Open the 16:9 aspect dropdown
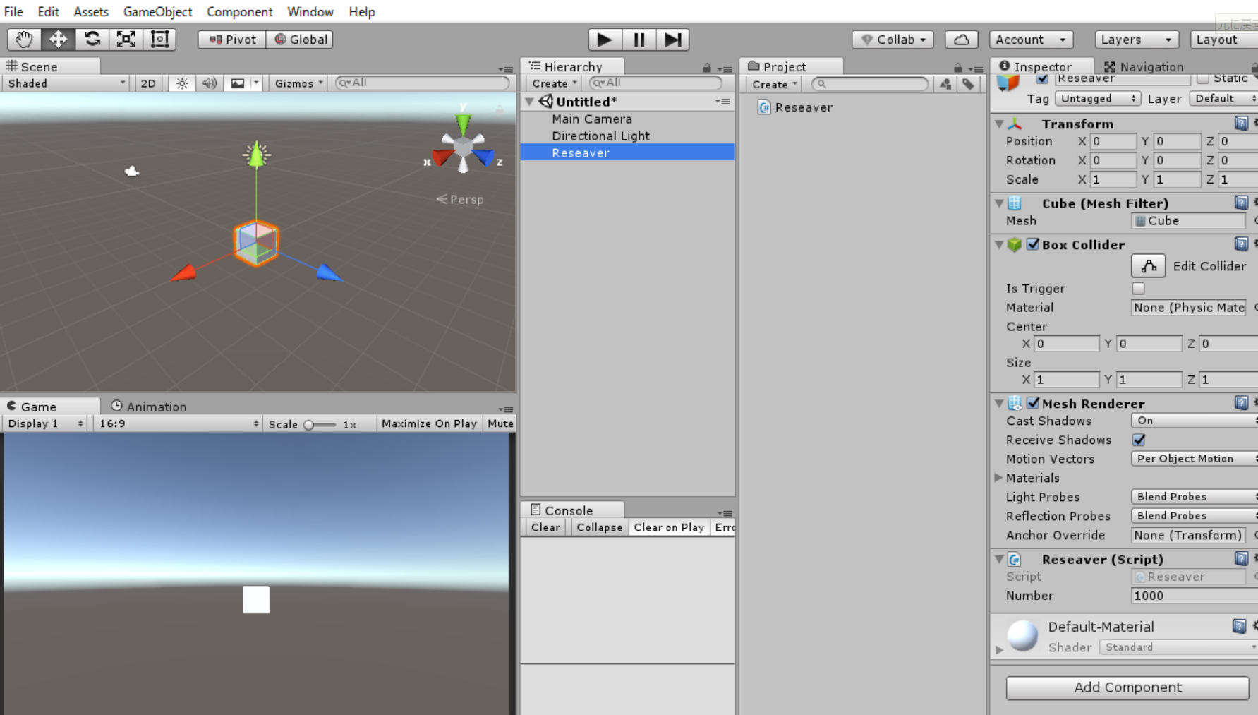This screenshot has height=715, width=1258. point(179,423)
